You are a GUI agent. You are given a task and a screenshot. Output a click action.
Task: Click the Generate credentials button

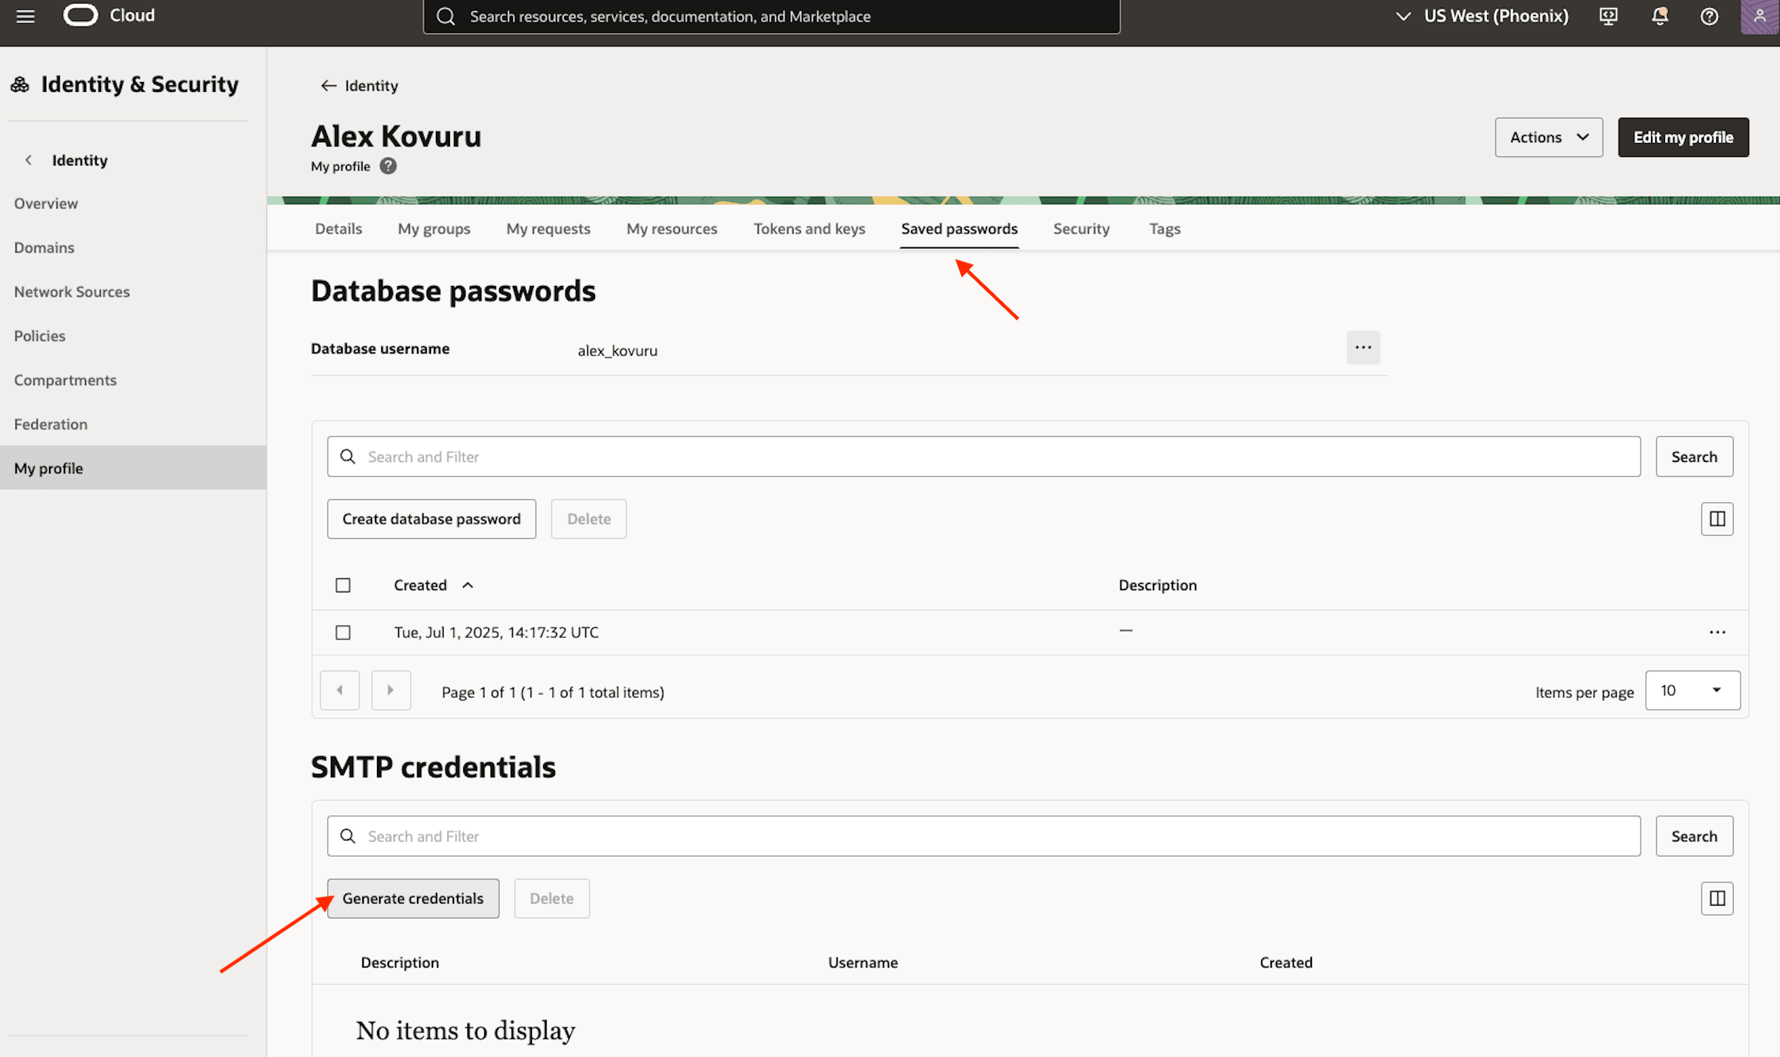coord(413,898)
